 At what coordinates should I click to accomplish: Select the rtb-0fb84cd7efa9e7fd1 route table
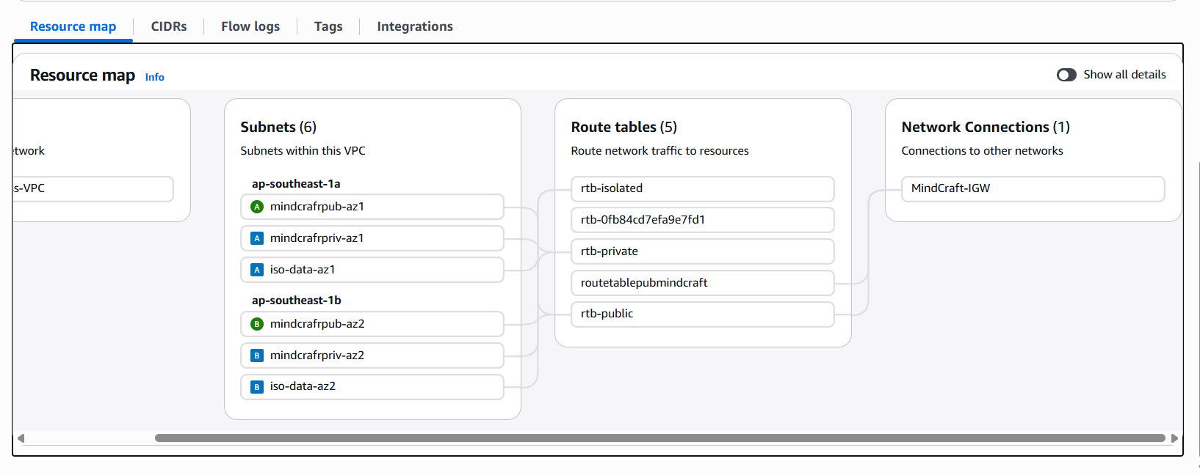tap(702, 220)
